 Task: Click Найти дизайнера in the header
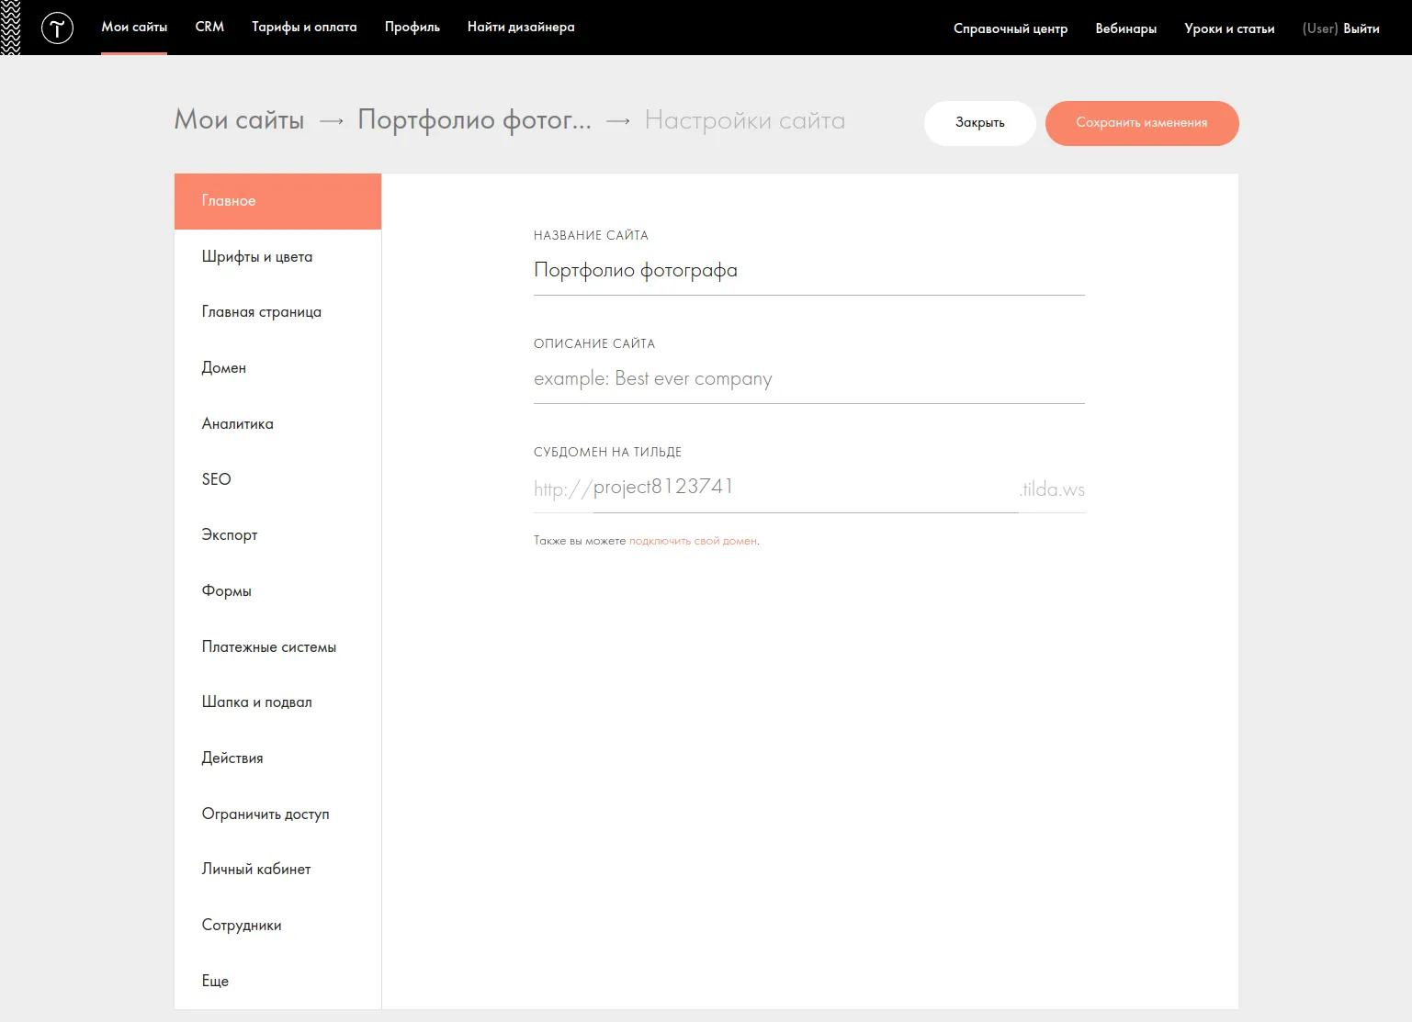pyautogui.click(x=520, y=27)
